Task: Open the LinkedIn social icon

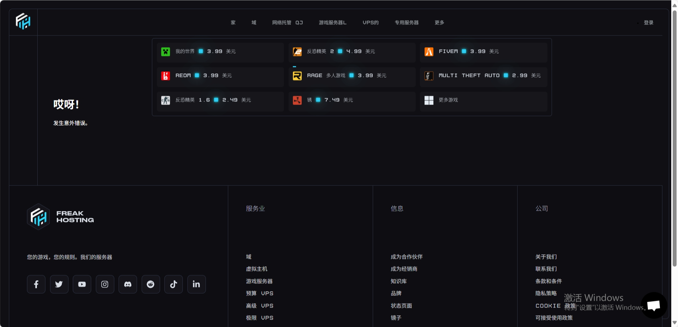Action: pyautogui.click(x=196, y=284)
